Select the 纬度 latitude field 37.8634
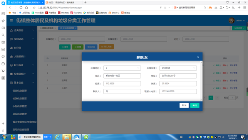This screenshot has height=140, width=248. click(178, 83)
